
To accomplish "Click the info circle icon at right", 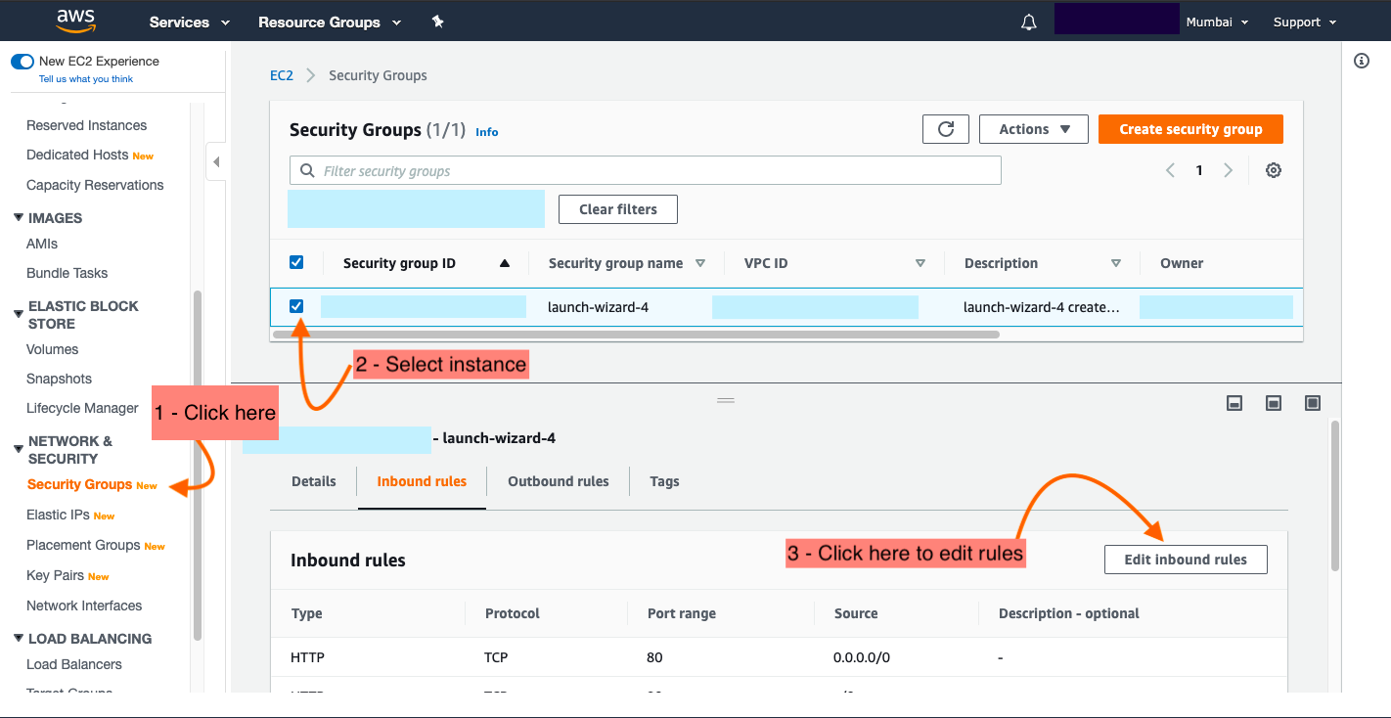I will coord(1361,61).
